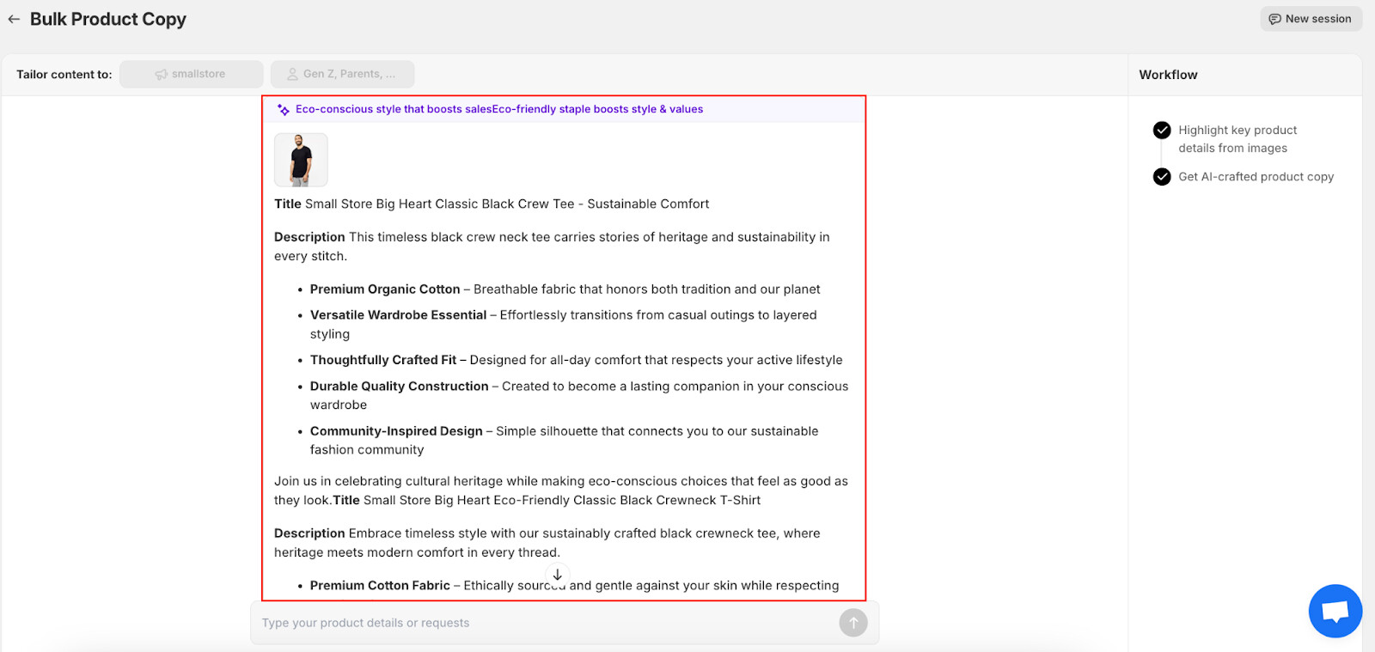Send the request with the up-arrow button
1375x652 pixels.
pyautogui.click(x=853, y=623)
